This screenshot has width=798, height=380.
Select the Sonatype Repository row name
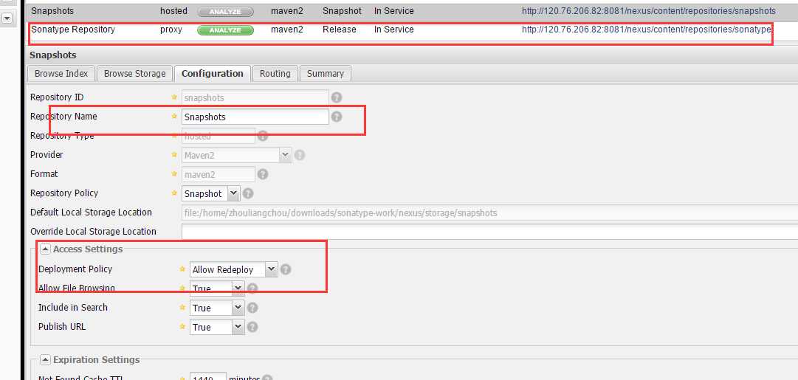point(73,30)
